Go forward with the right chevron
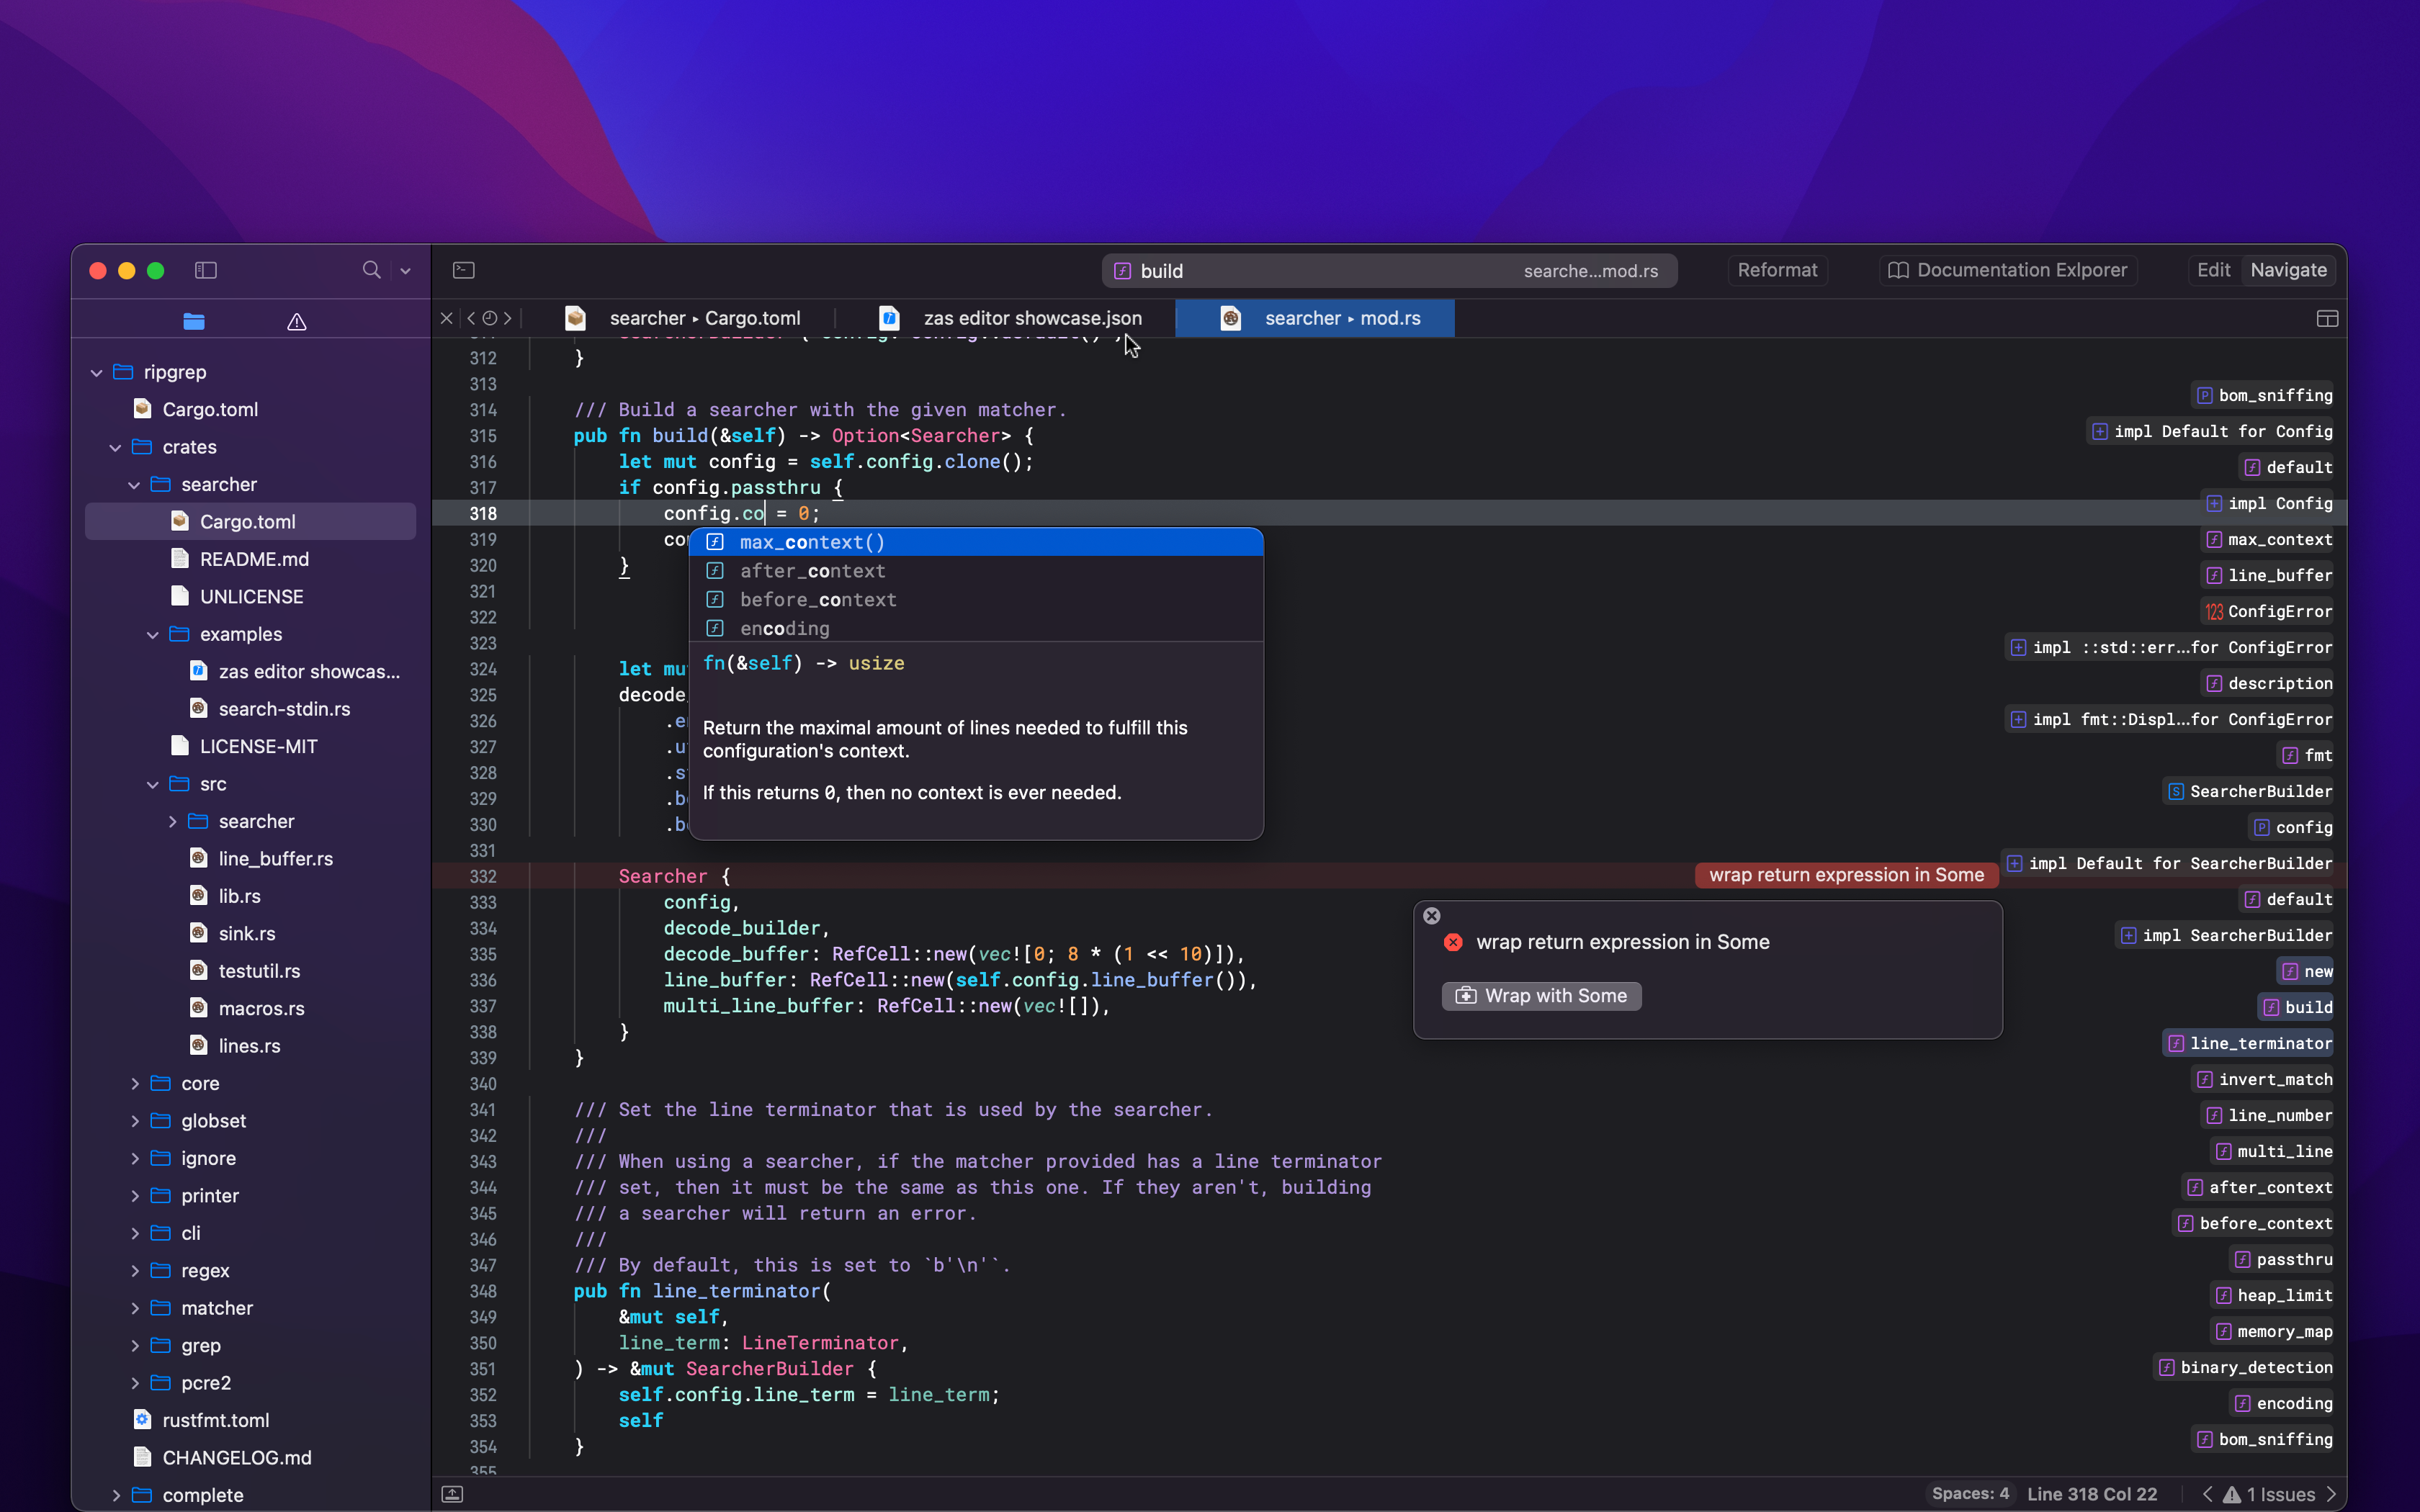Viewport: 2420px width, 1512px height. (508, 318)
